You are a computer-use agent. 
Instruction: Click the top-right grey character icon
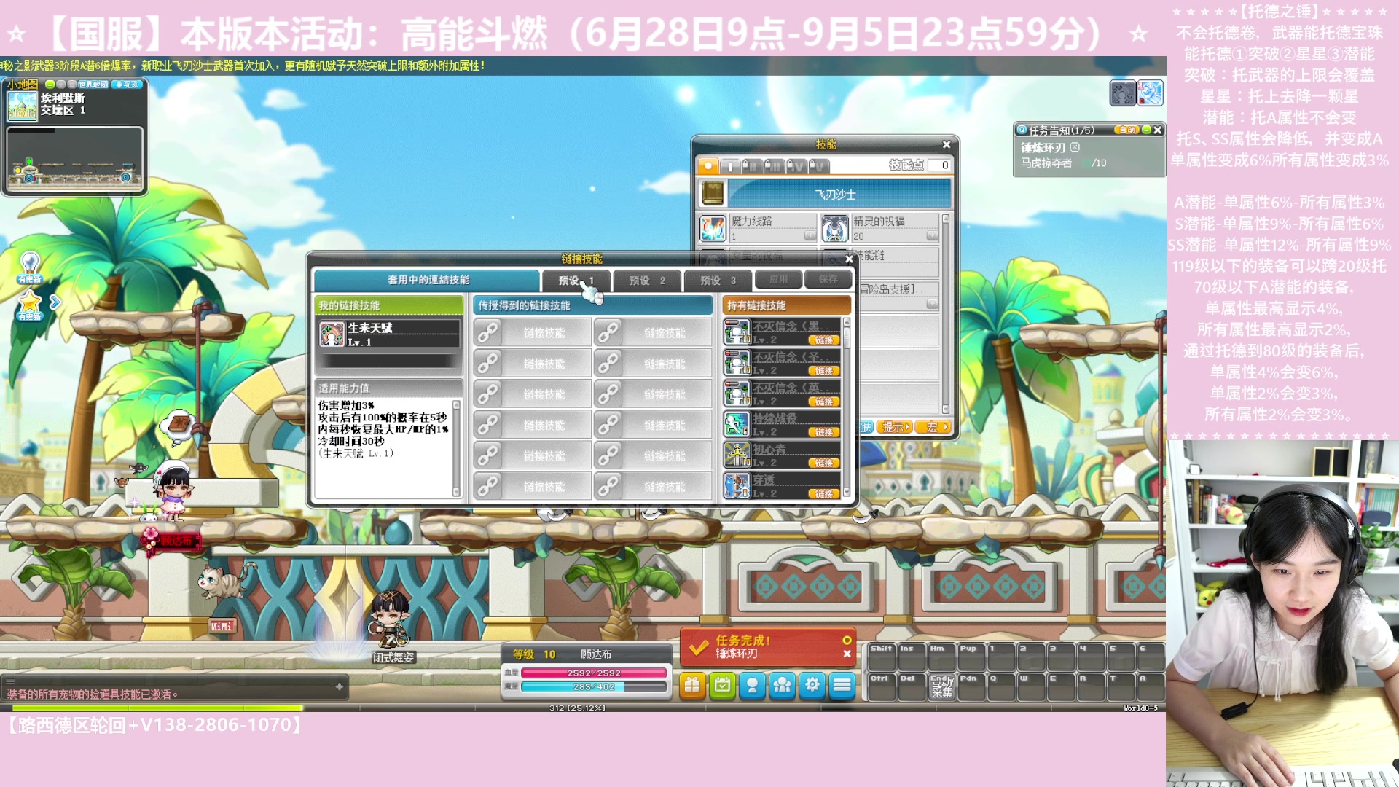tap(1122, 93)
